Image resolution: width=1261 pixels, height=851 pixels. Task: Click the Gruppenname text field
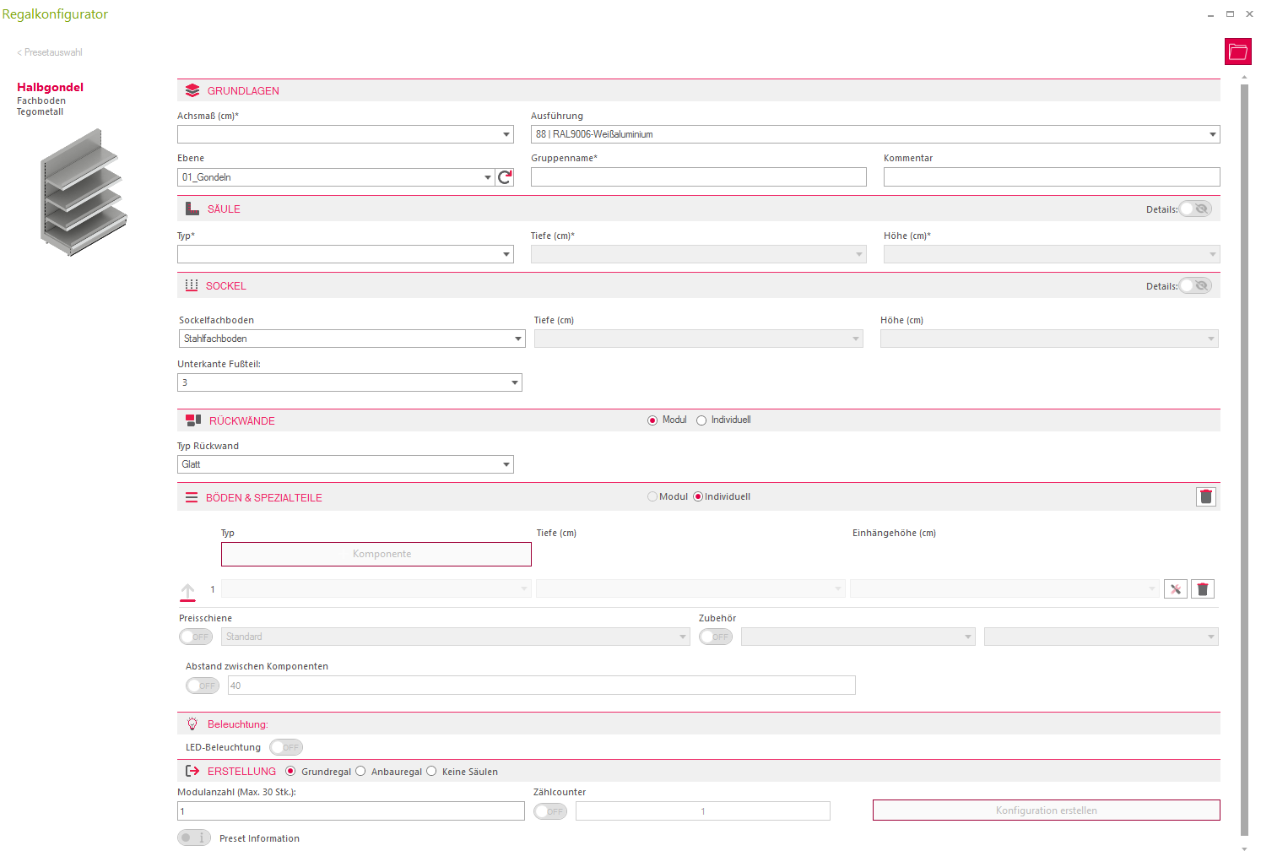coord(698,176)
